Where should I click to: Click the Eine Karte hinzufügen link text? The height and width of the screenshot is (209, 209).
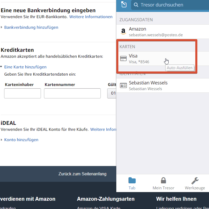25,67
